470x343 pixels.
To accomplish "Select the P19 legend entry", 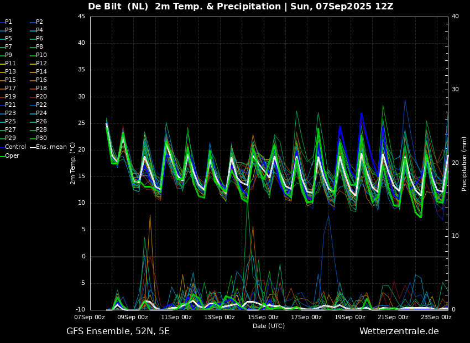I will click(x=8, y=97).
